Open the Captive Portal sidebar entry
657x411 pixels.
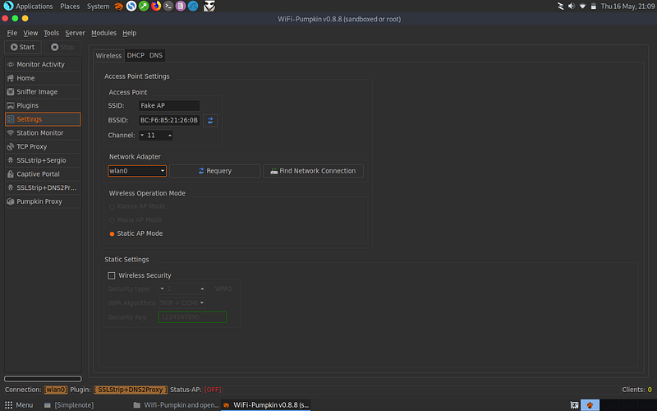43,174
